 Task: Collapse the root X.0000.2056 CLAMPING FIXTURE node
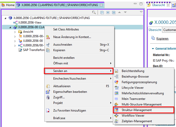6,18
